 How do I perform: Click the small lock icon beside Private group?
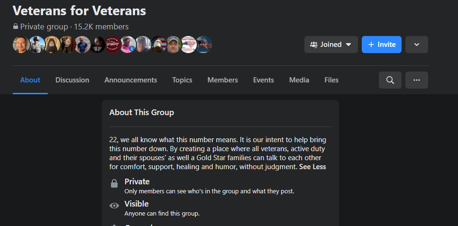[16, 27]
